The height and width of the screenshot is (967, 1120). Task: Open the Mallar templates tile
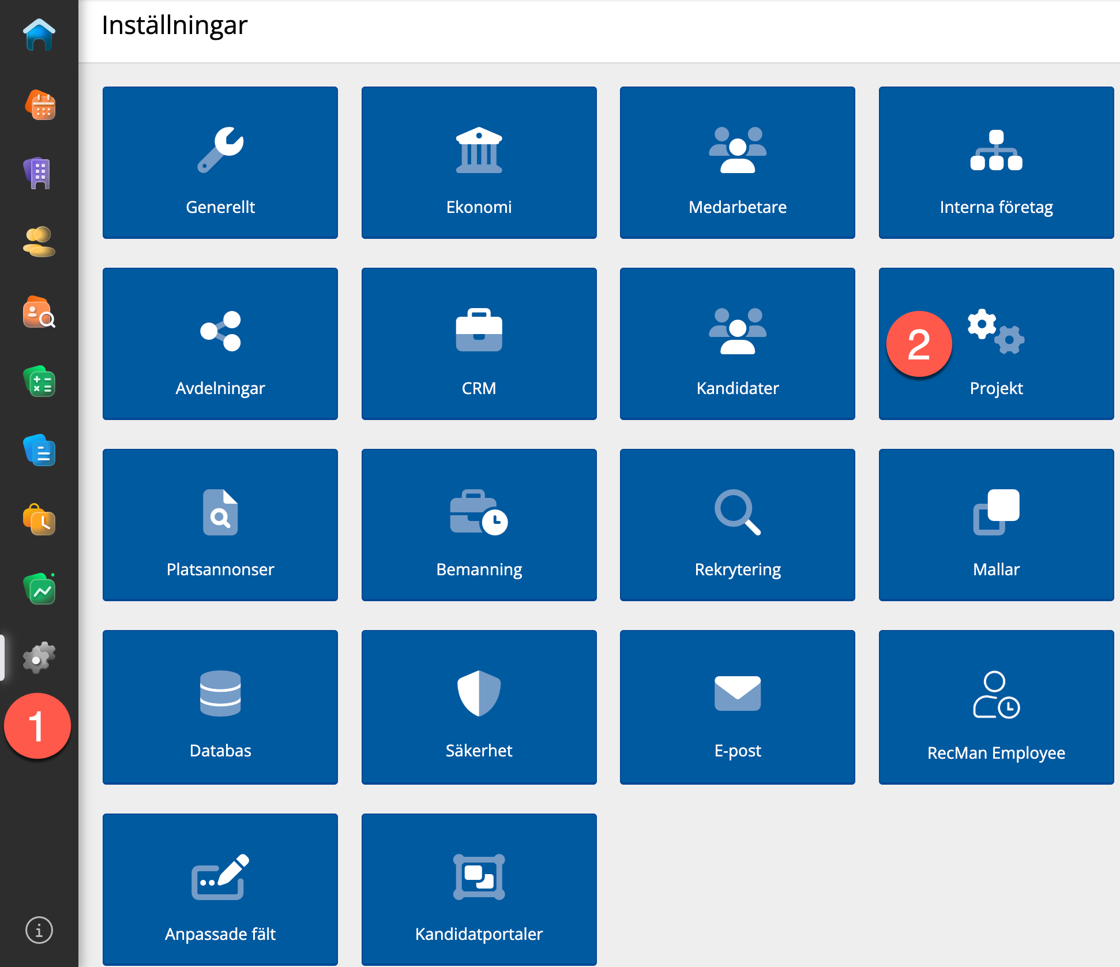tap(996, 525)
